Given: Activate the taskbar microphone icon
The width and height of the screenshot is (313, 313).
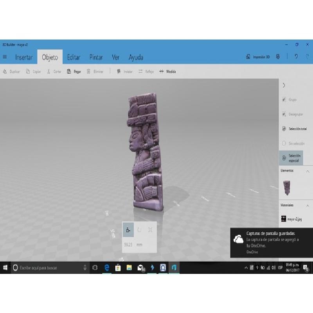Looking at the screenshot, I should point(85,268).
